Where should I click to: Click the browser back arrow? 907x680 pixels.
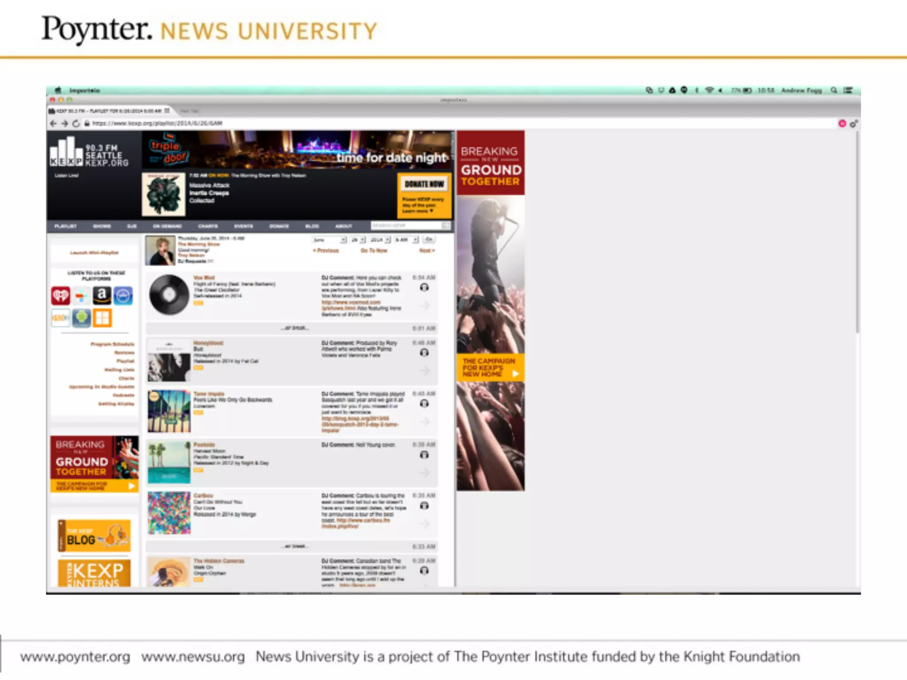54,124
